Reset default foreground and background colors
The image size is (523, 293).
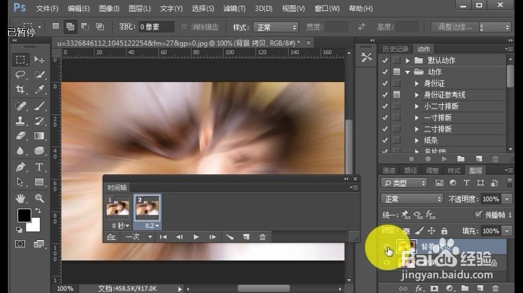(x=19, y=229)
